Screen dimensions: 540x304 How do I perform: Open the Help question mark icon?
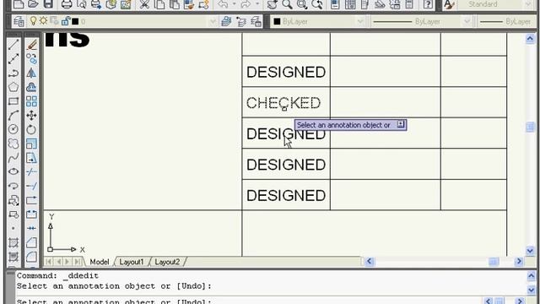[428, 4]
